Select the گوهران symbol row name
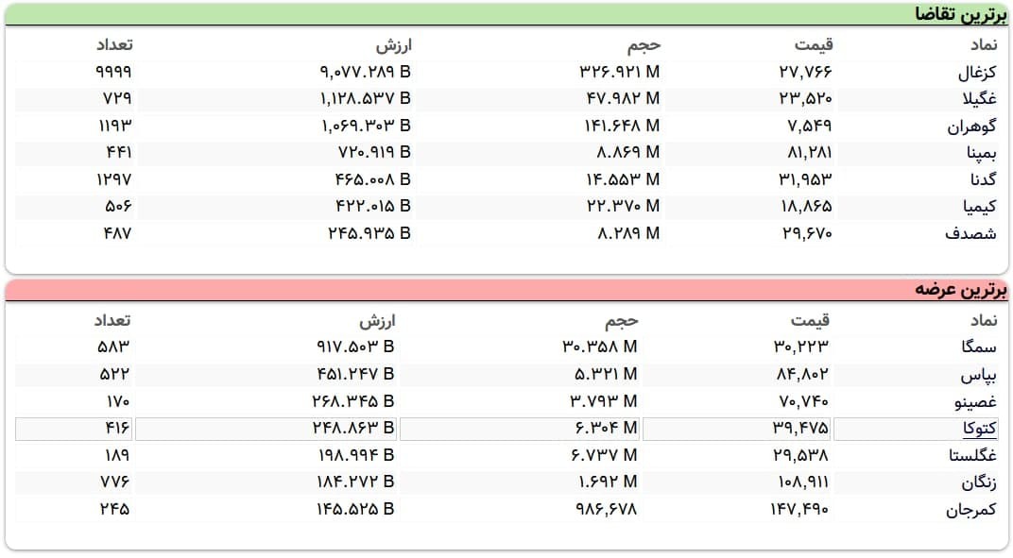 coord(972,127)
